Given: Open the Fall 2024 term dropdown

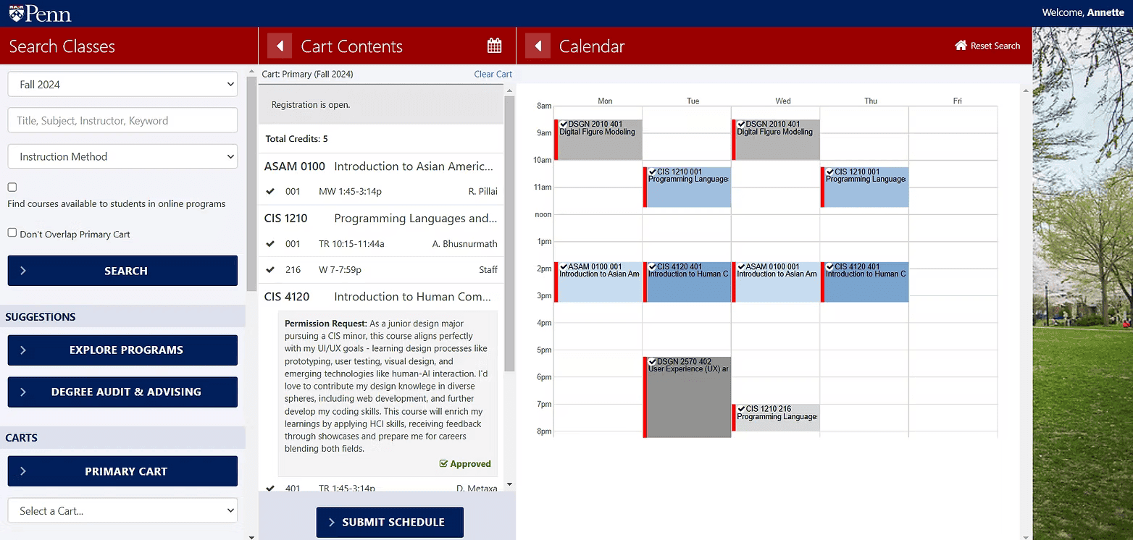Looking at the screenshot, I should 122,84.
